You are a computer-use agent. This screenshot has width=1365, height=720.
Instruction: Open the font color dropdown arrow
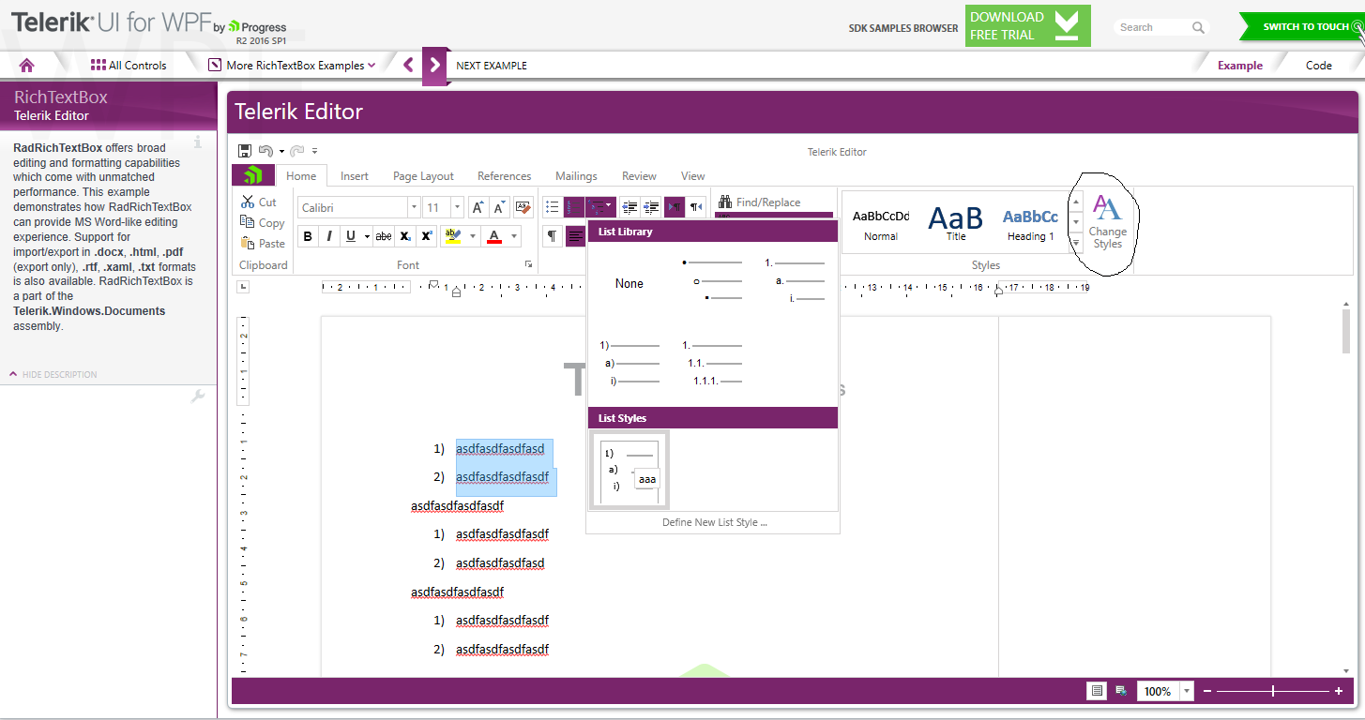514,236
